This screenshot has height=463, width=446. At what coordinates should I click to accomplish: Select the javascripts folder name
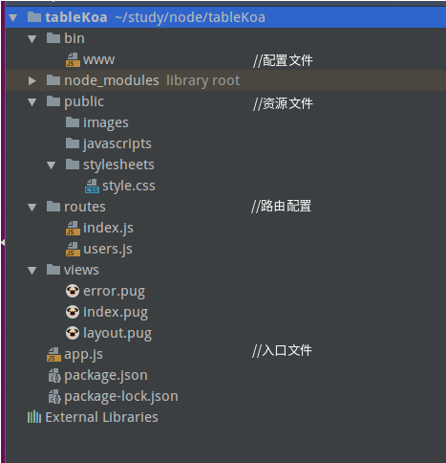tap(117, 144)
